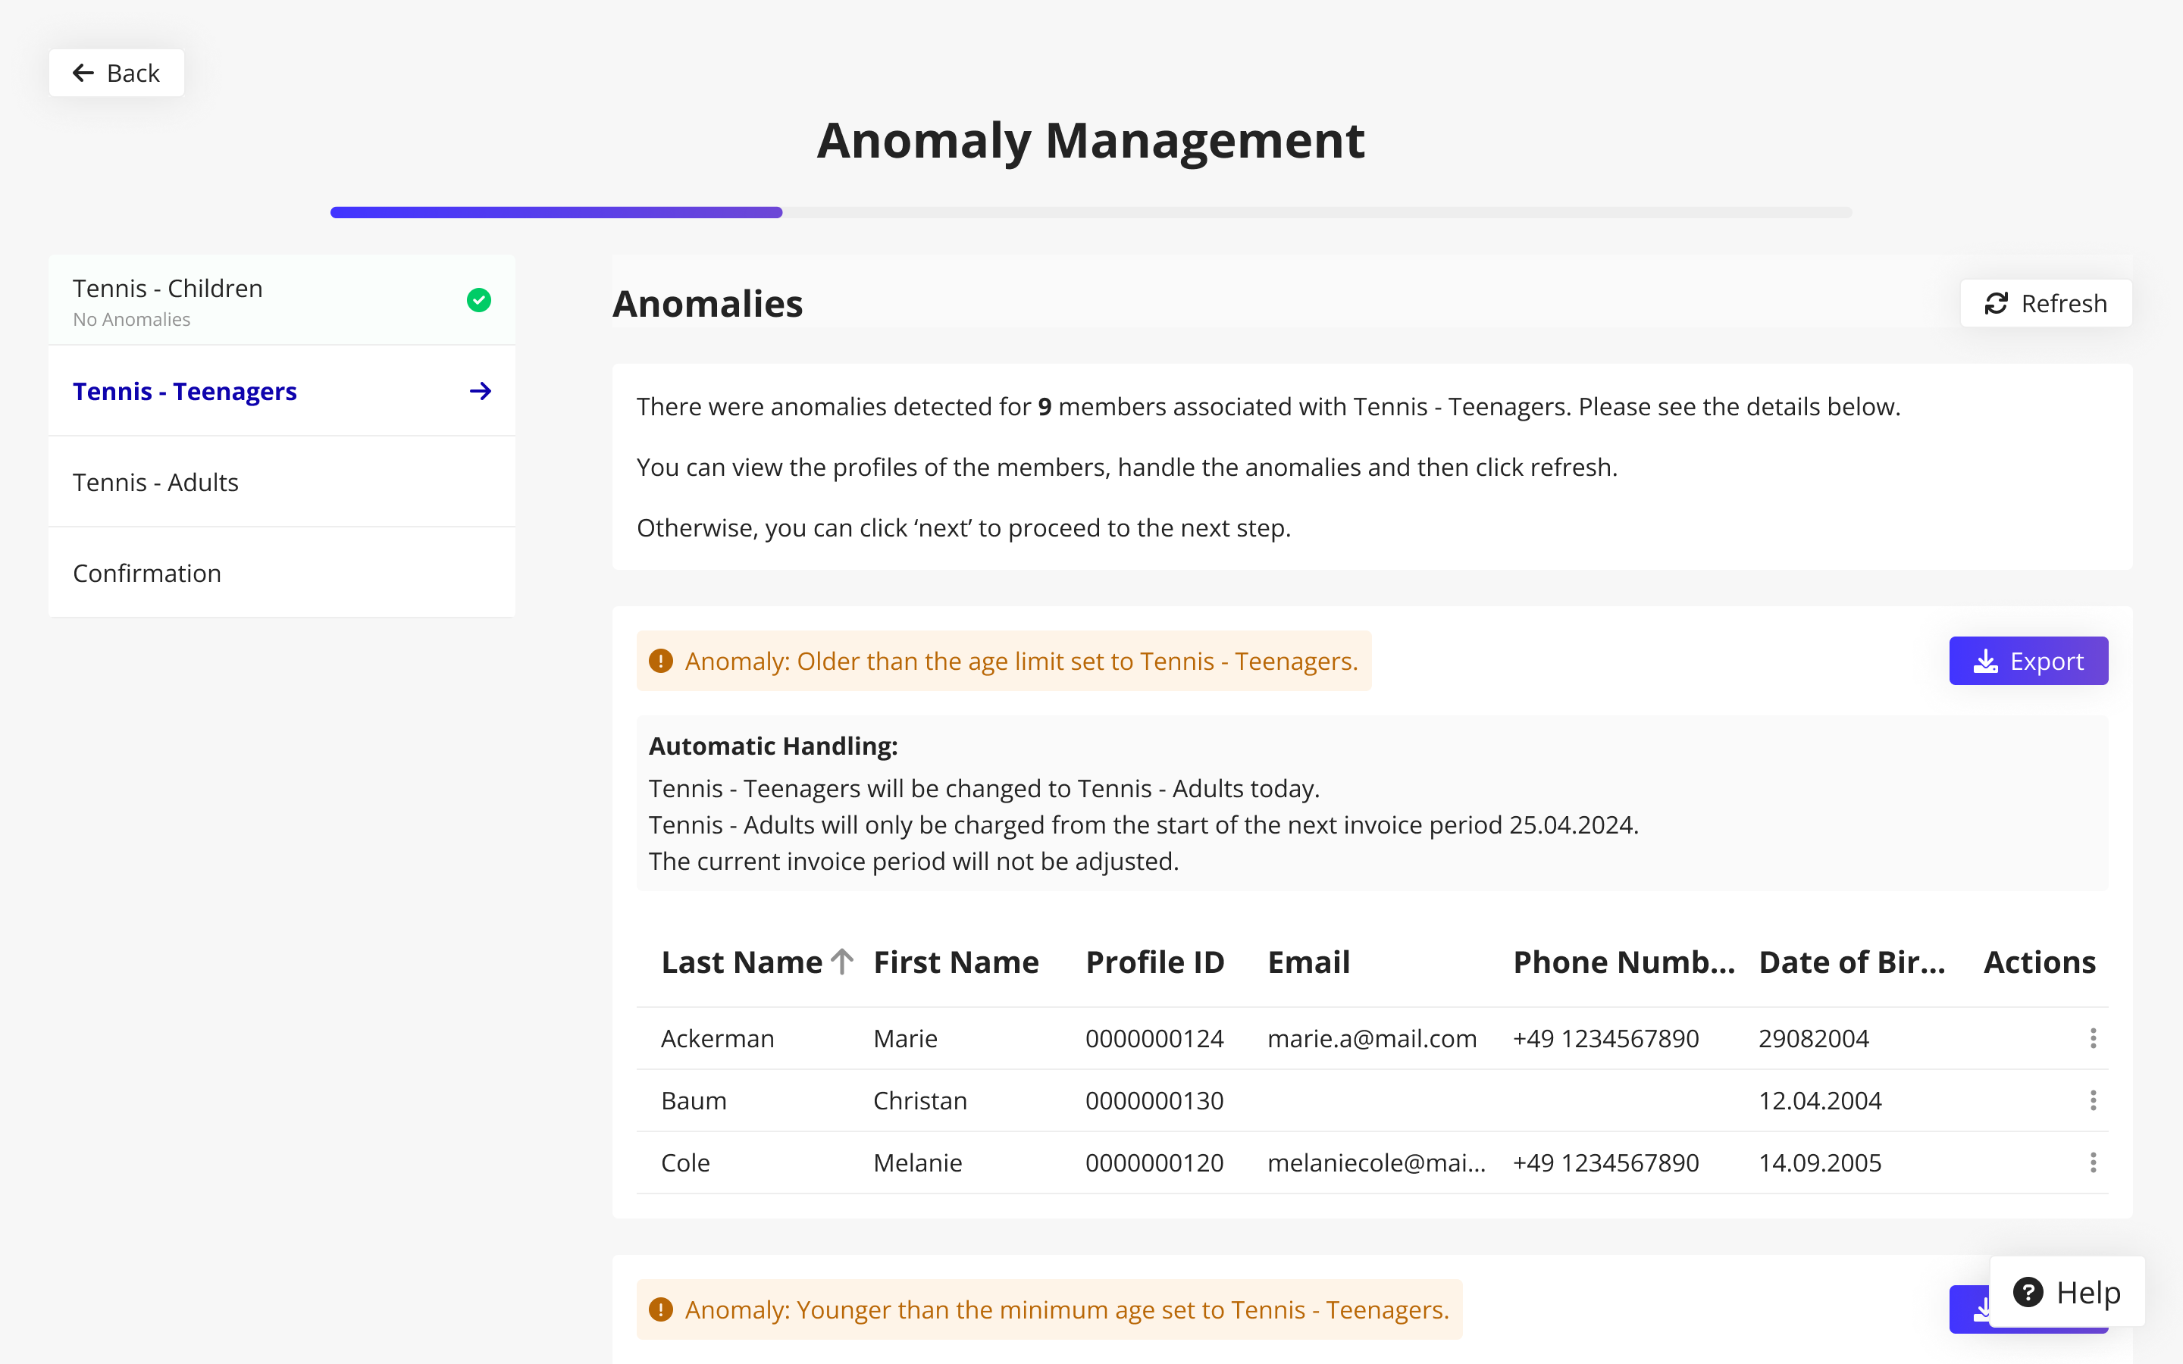Sort by First Name column header

tap(956, 962)
